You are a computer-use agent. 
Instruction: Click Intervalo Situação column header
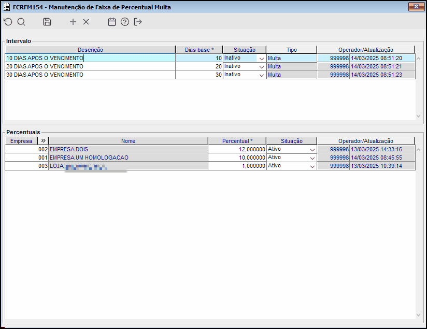pos(245,50)
